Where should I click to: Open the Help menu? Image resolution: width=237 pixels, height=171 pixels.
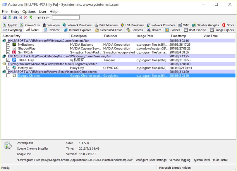[x=54, y=11]
